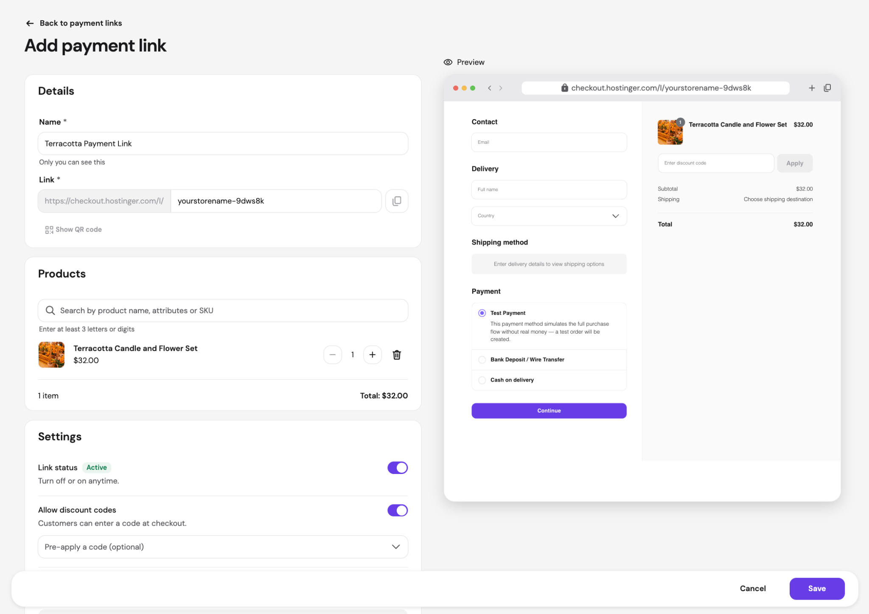Increase Terracotta Candle quantity with plus button
The height and width of the screenshot is (614, 869).
pos(372,355)
